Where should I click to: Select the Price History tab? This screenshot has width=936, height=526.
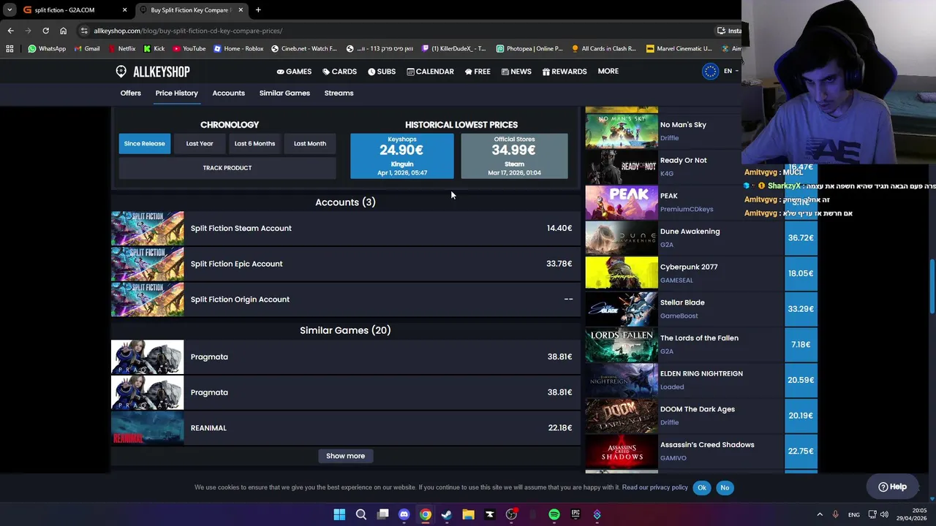176,93
